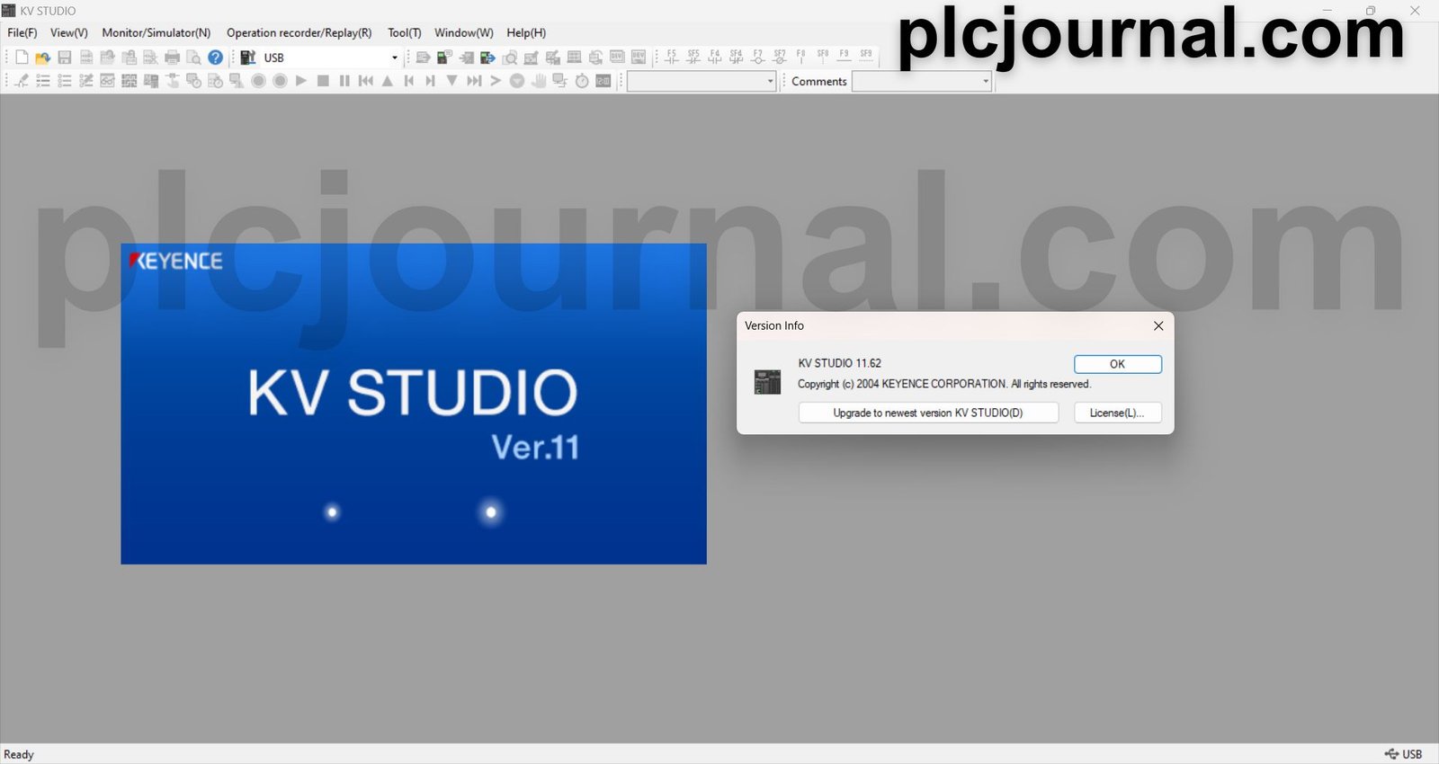Screen dimensions: 1439x764
Task: Close the Version Info dialog with X
Action: (1158, 326)
